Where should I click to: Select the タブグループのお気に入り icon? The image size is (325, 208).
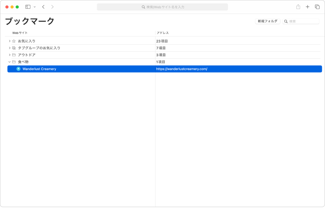(14, 48)
